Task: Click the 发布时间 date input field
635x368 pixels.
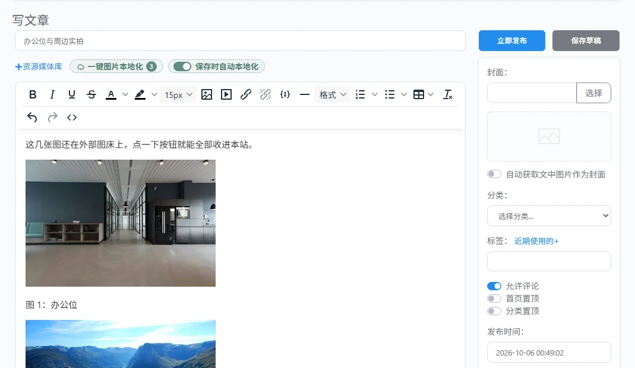Action: click(549, 353)
